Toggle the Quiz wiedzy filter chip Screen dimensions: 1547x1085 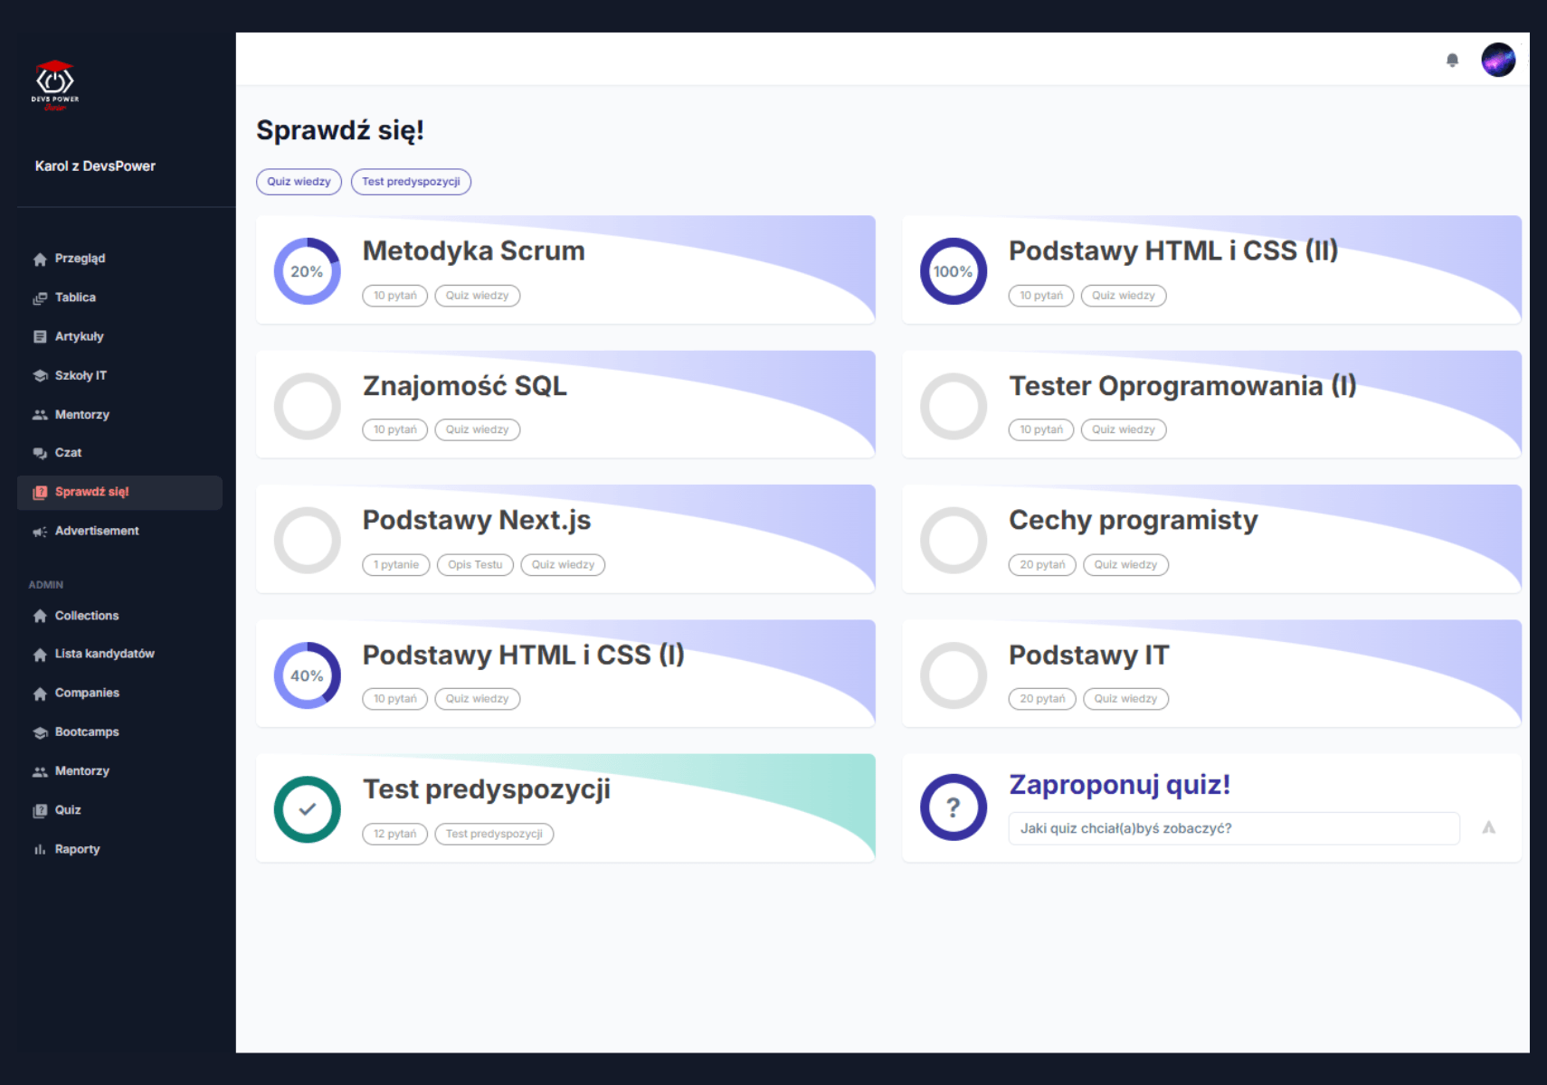click(x=299, y=182)
